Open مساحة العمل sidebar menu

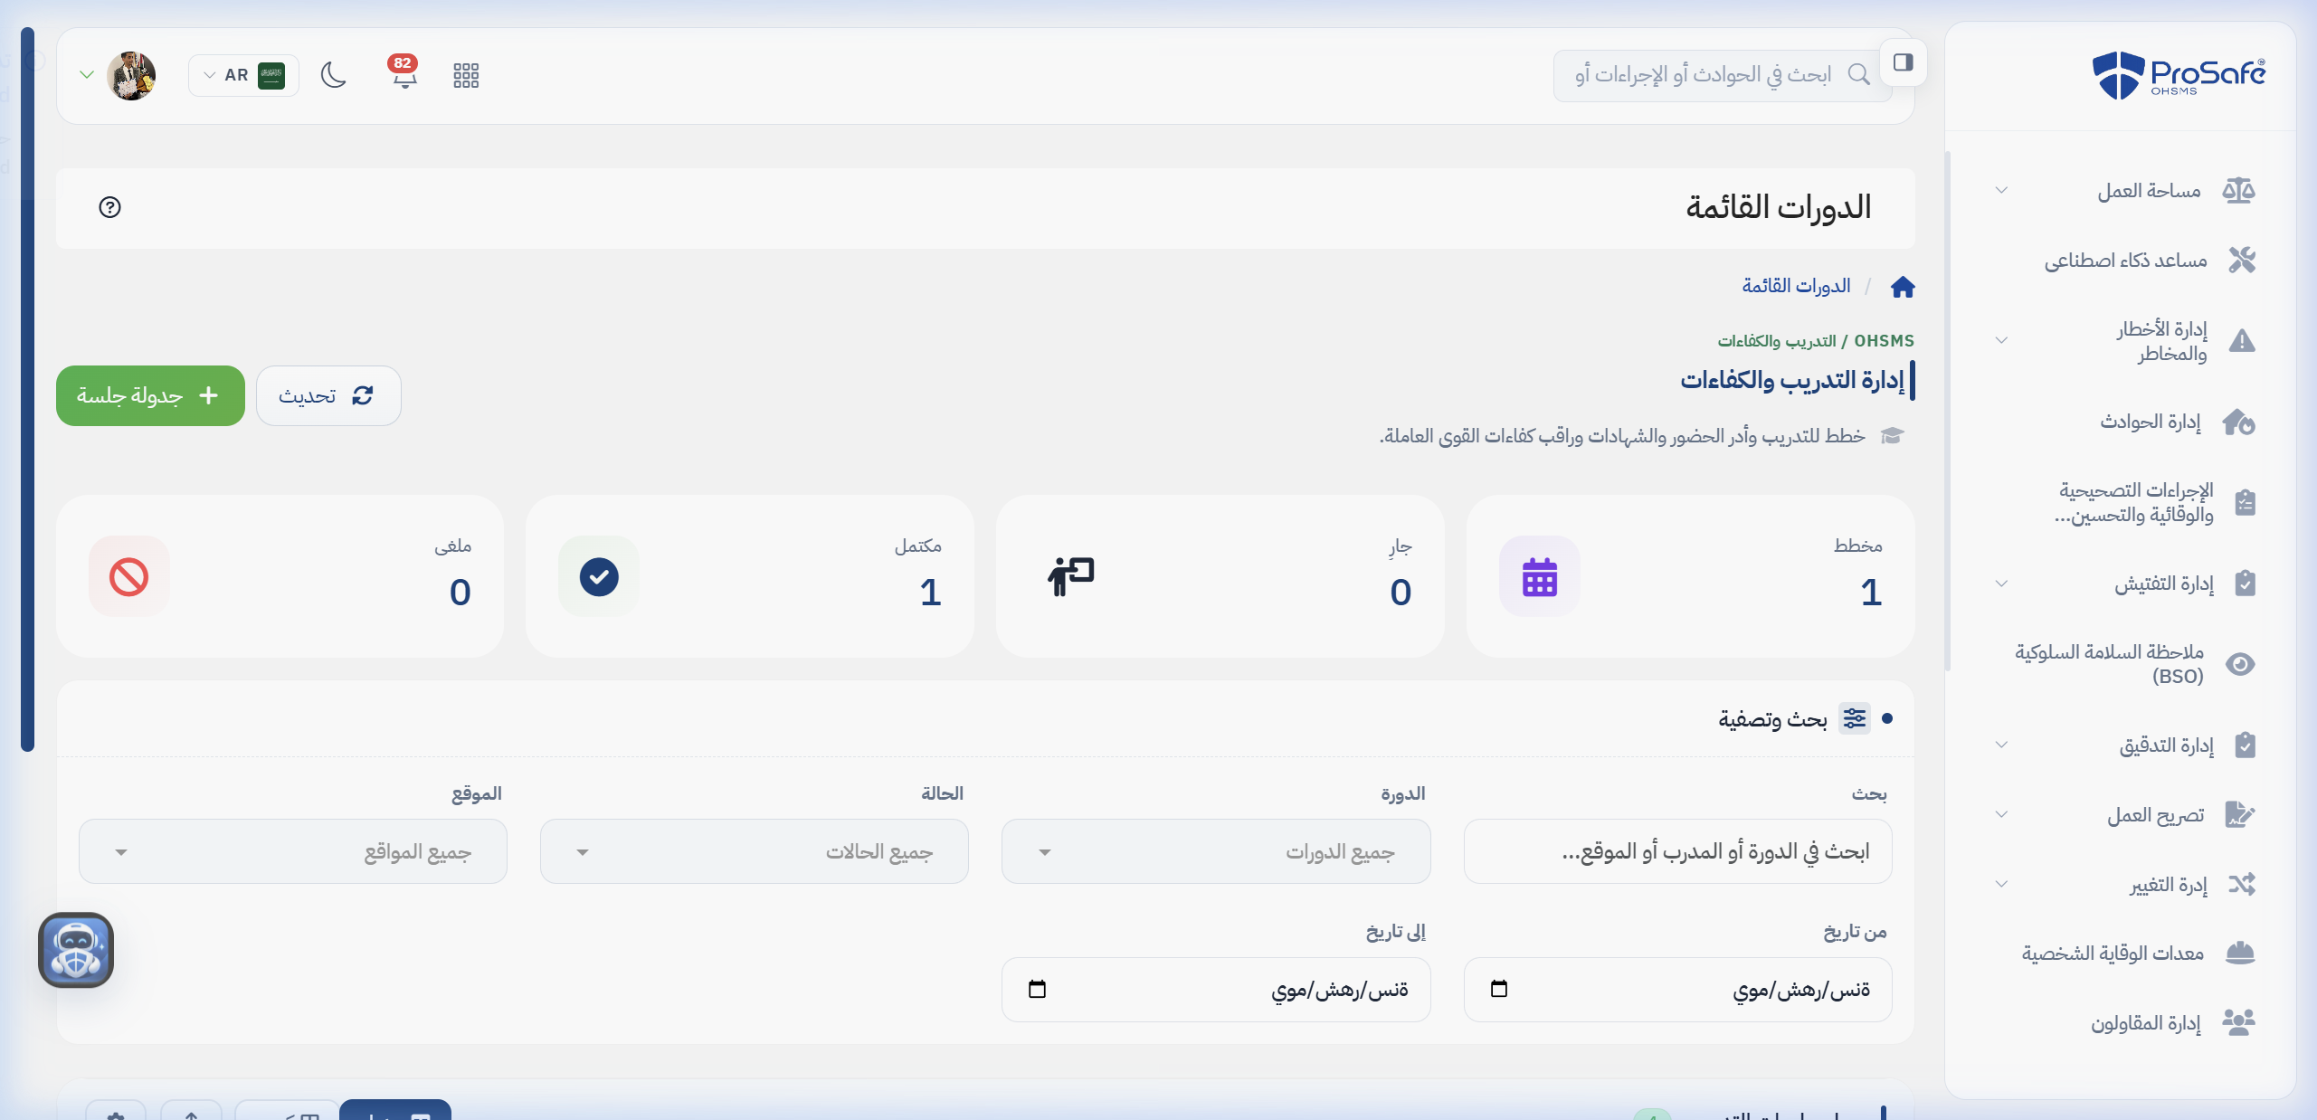click(2122, 191)
